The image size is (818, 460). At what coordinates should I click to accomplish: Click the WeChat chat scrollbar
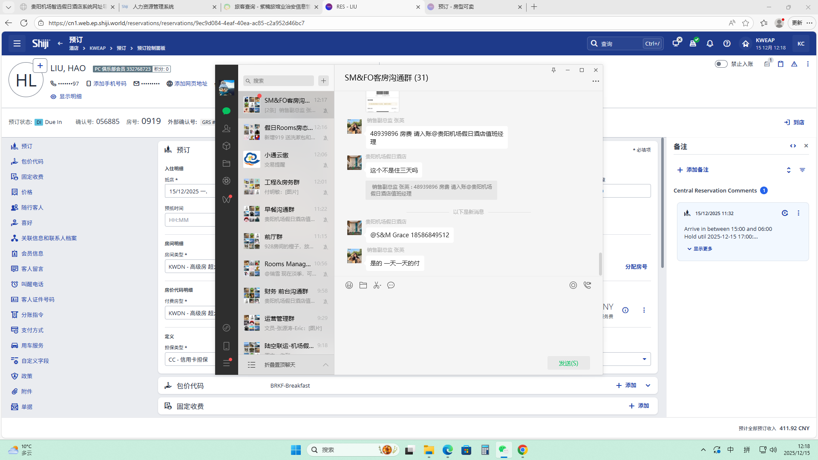600,264
